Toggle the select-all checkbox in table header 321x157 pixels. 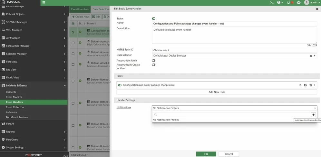point(73,24)
